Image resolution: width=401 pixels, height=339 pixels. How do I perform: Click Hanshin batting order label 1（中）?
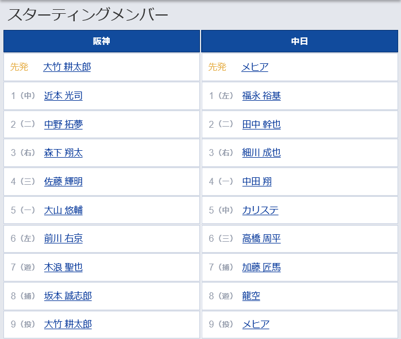(23, 96)
